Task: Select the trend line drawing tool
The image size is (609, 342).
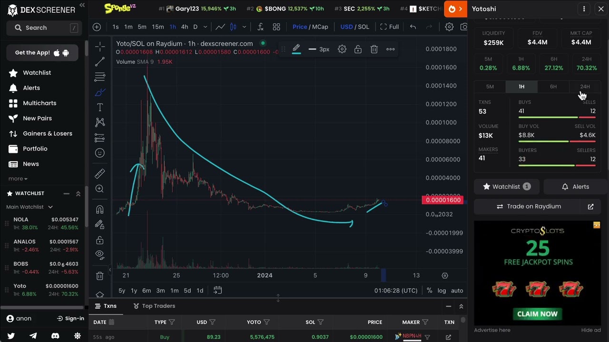Action: click(x=100, y=62)
